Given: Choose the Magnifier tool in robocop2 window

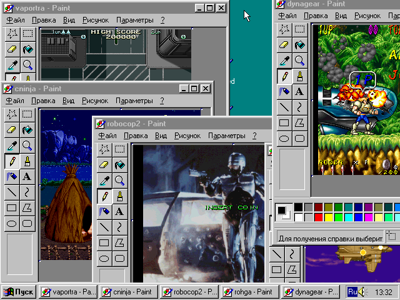Looking at the screenshot, I should [119, 181].
